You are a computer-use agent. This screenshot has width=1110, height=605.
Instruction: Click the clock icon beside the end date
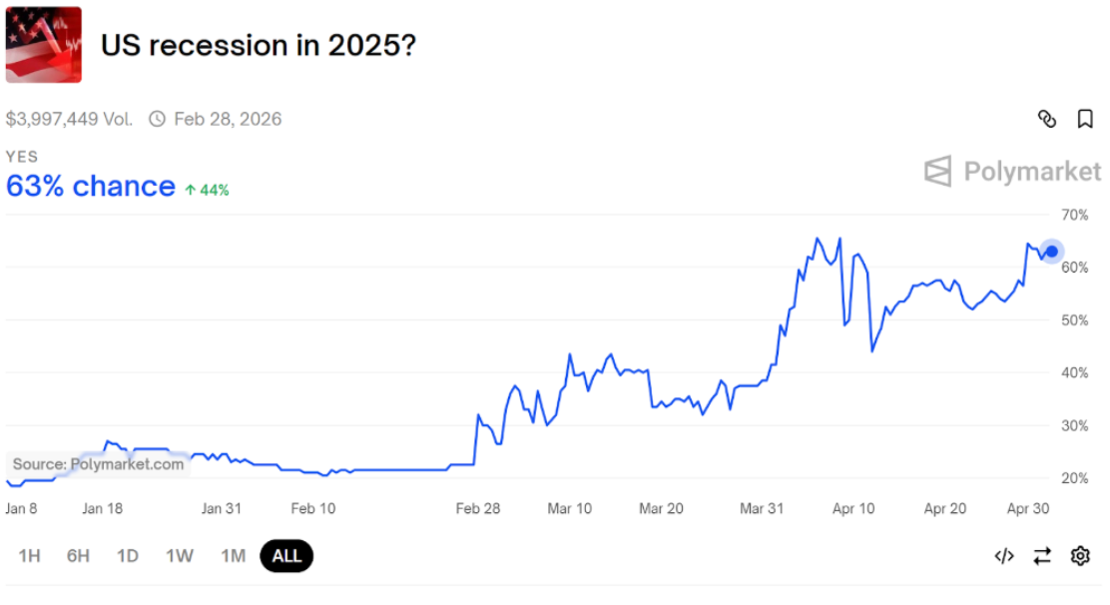[x=157, y=119]
